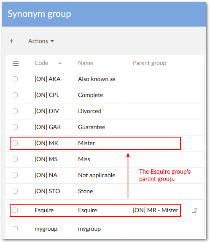Select the [ON] CPL code cell
Screen dimensions: 210x243
[47, 95]
